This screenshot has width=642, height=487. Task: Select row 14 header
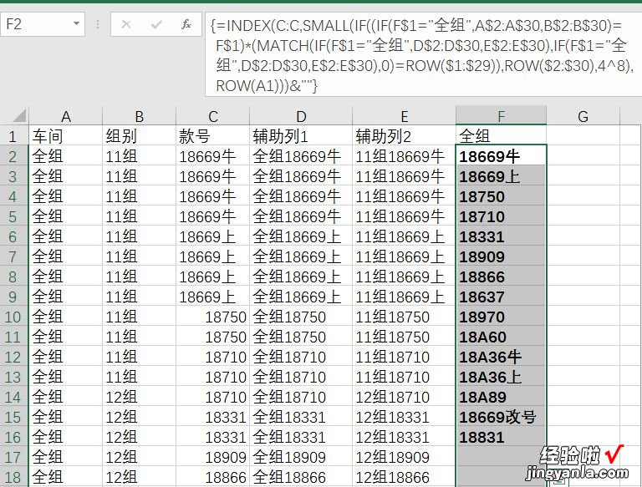pyautogui.click(x=13, y=397)
